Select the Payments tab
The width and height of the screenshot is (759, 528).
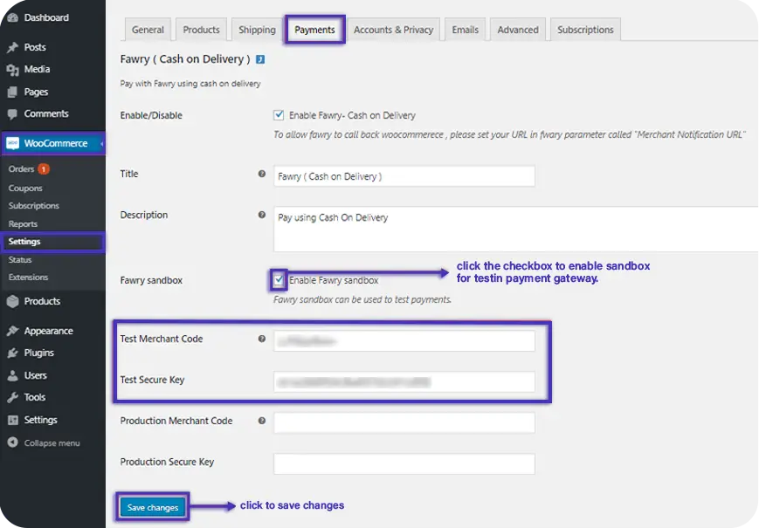click(x=314, y=30)
